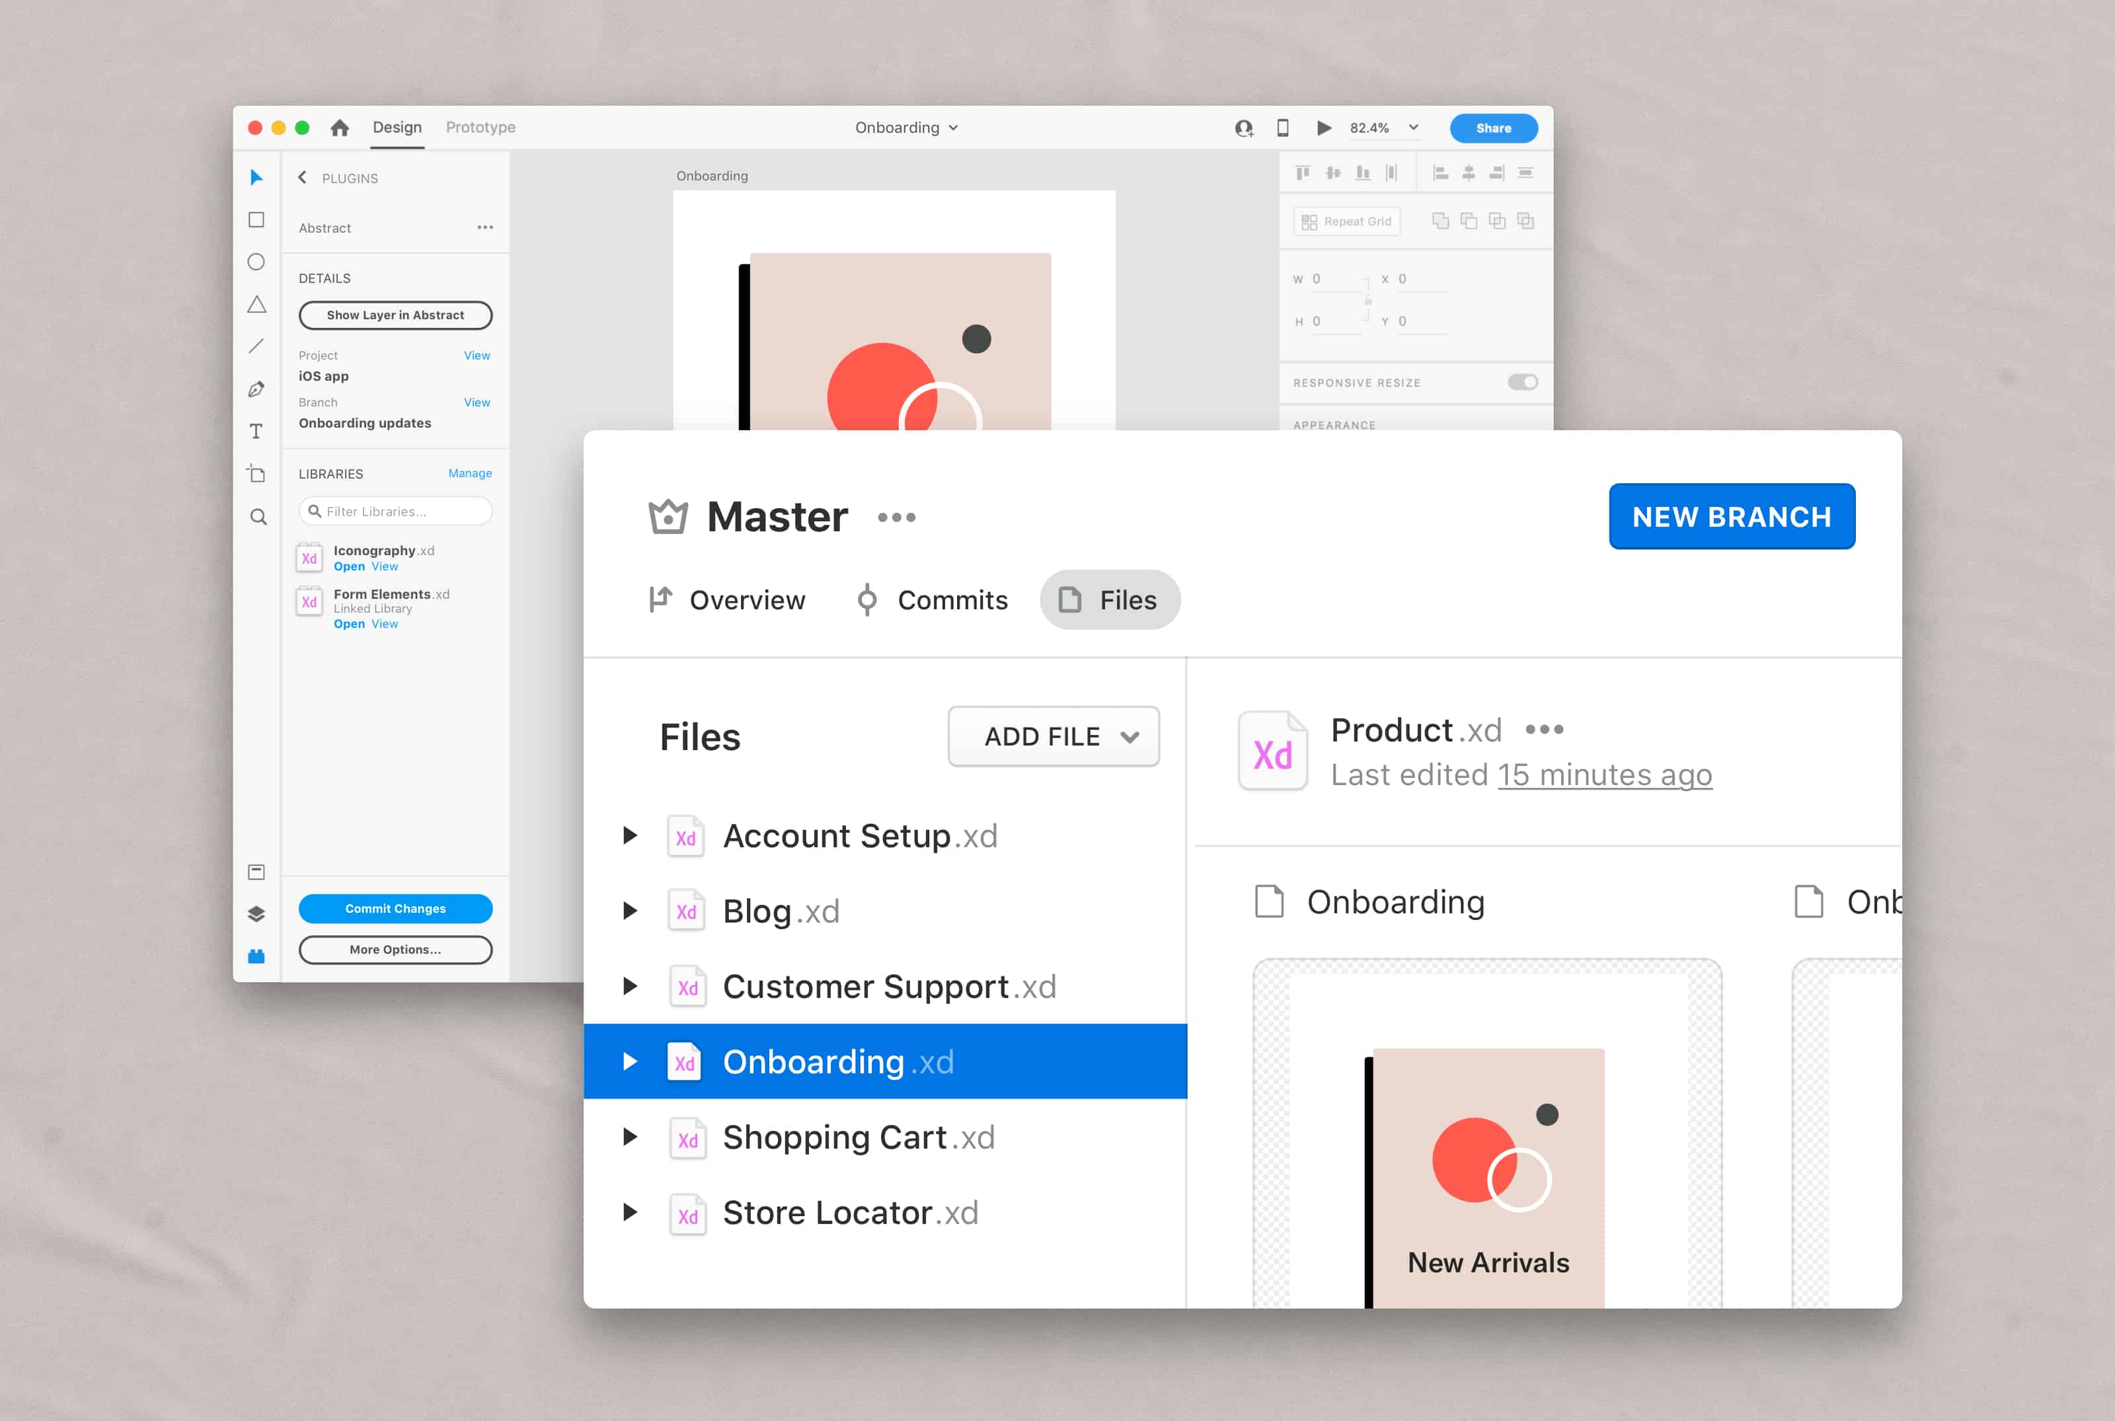Select the Files tab
The image size is (2115, 1421).
(x=1110, y=600)
